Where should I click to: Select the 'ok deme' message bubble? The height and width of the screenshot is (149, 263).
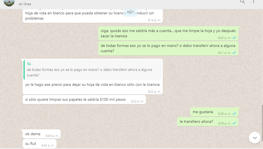pos(42,134)
